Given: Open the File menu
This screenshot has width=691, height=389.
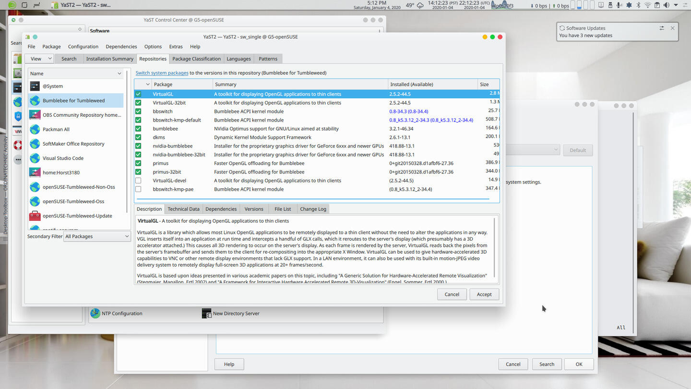Looking at the screenshot, I should pyautogui.click(x=31, y=47).
